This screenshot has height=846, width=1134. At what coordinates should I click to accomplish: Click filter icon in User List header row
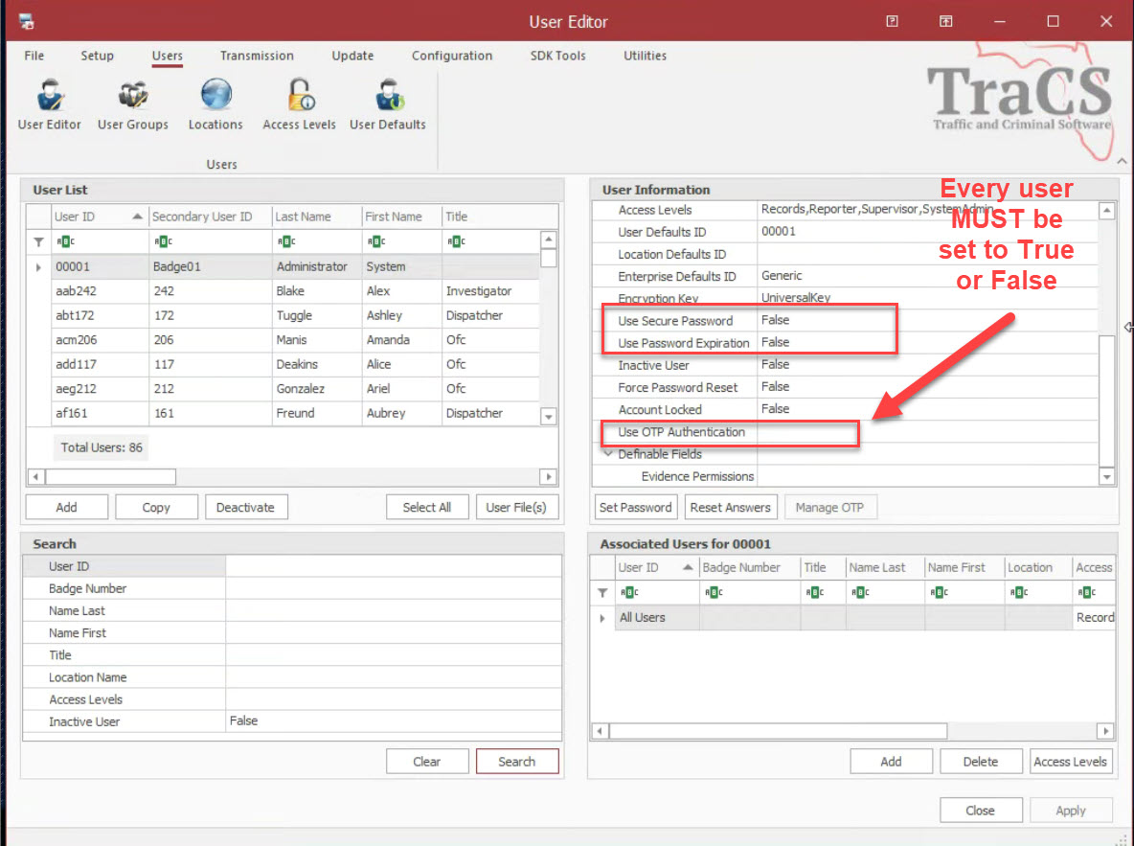coord(38,241)
